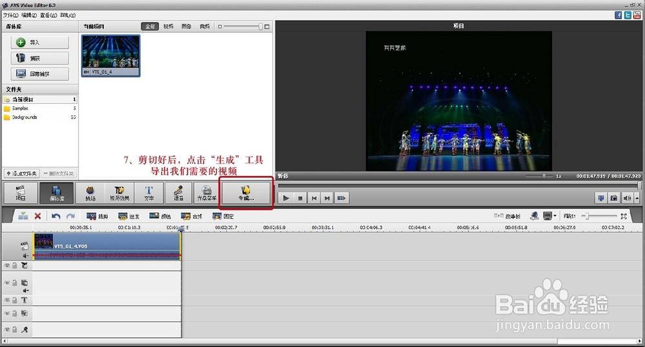Image resolution: width=645 pixels, height=347 pixels.
Task: Redo the last edit
Action: 71,216
